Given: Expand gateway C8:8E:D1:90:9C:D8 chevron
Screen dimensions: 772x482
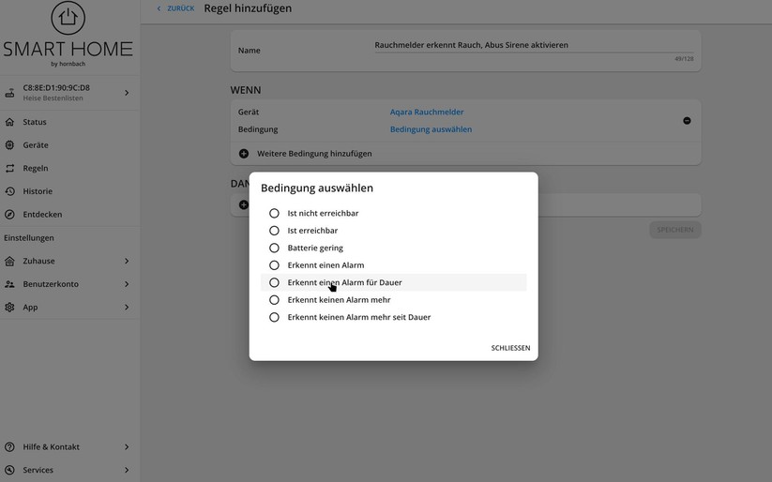Looking at the screenshot, I should tap(127, 93).
